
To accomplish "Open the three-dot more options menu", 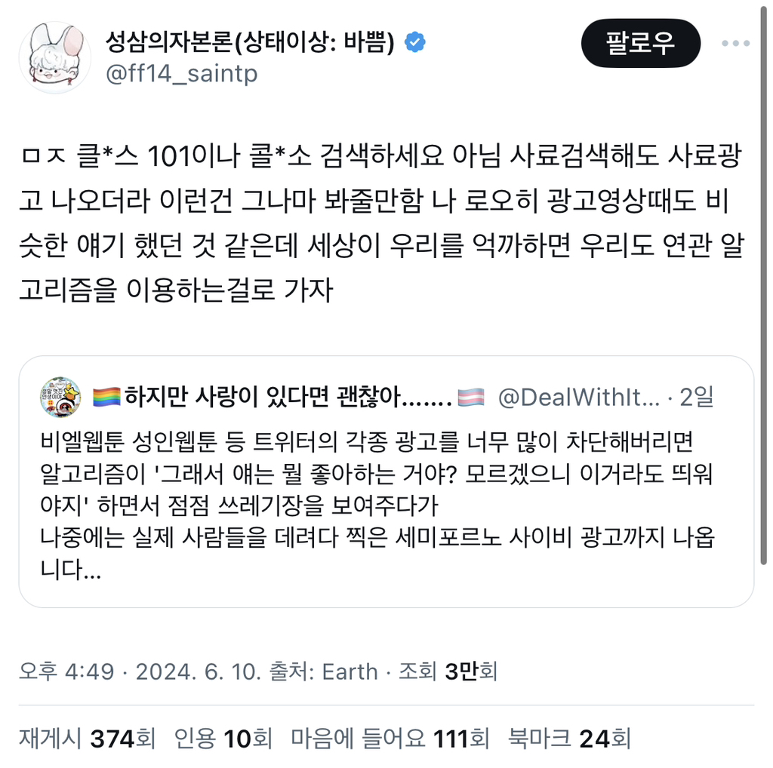I will [x=735, y=43].
